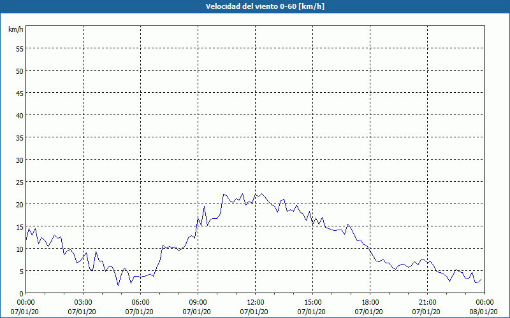The image size is (510, 318).
Task: Select the 5 value on the y-axis
Action: [x=21, y=272]
